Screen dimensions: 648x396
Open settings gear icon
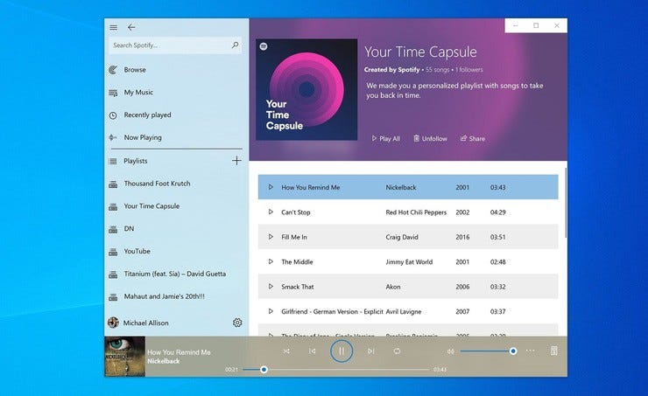(237, 323)
